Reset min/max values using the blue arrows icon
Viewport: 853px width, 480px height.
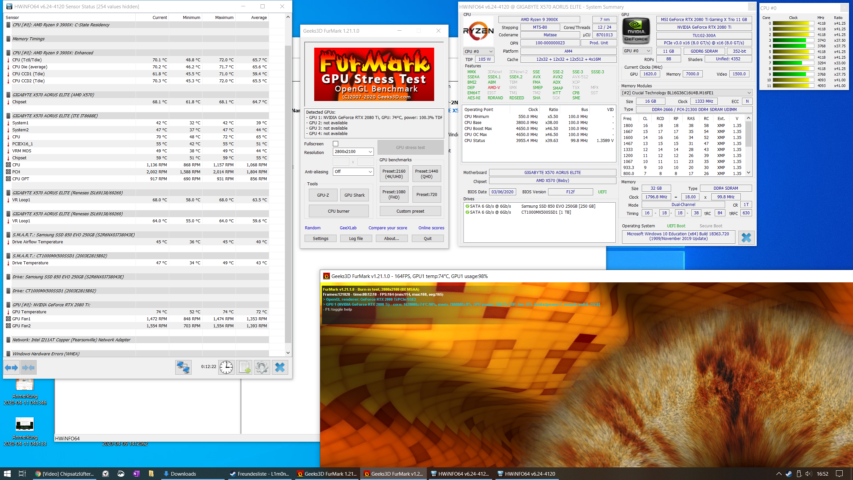[12, 367]
